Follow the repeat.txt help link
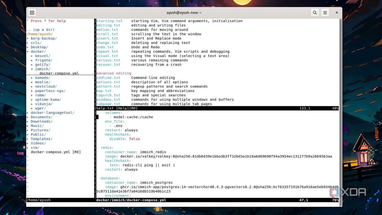 click(x=107, y=51)
